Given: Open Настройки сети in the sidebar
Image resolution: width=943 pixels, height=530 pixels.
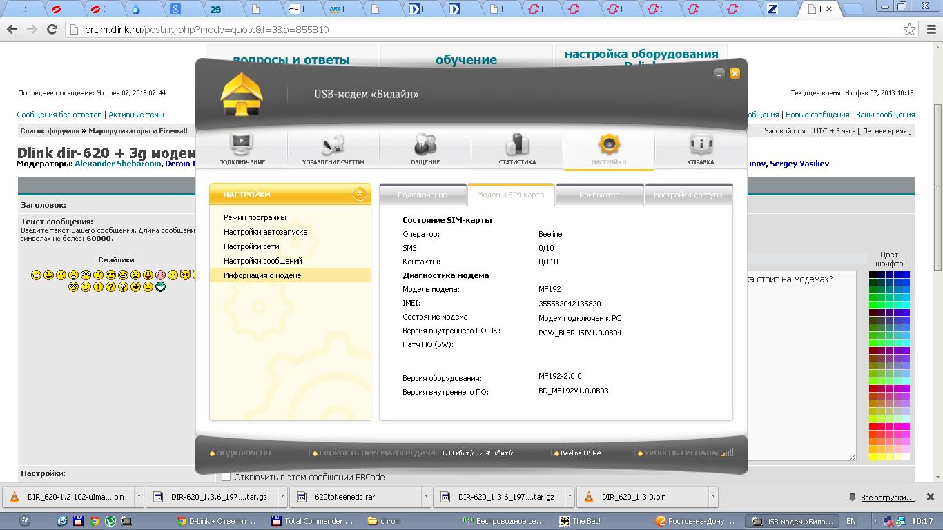Looking at the screenshot, I should [251, 246].
